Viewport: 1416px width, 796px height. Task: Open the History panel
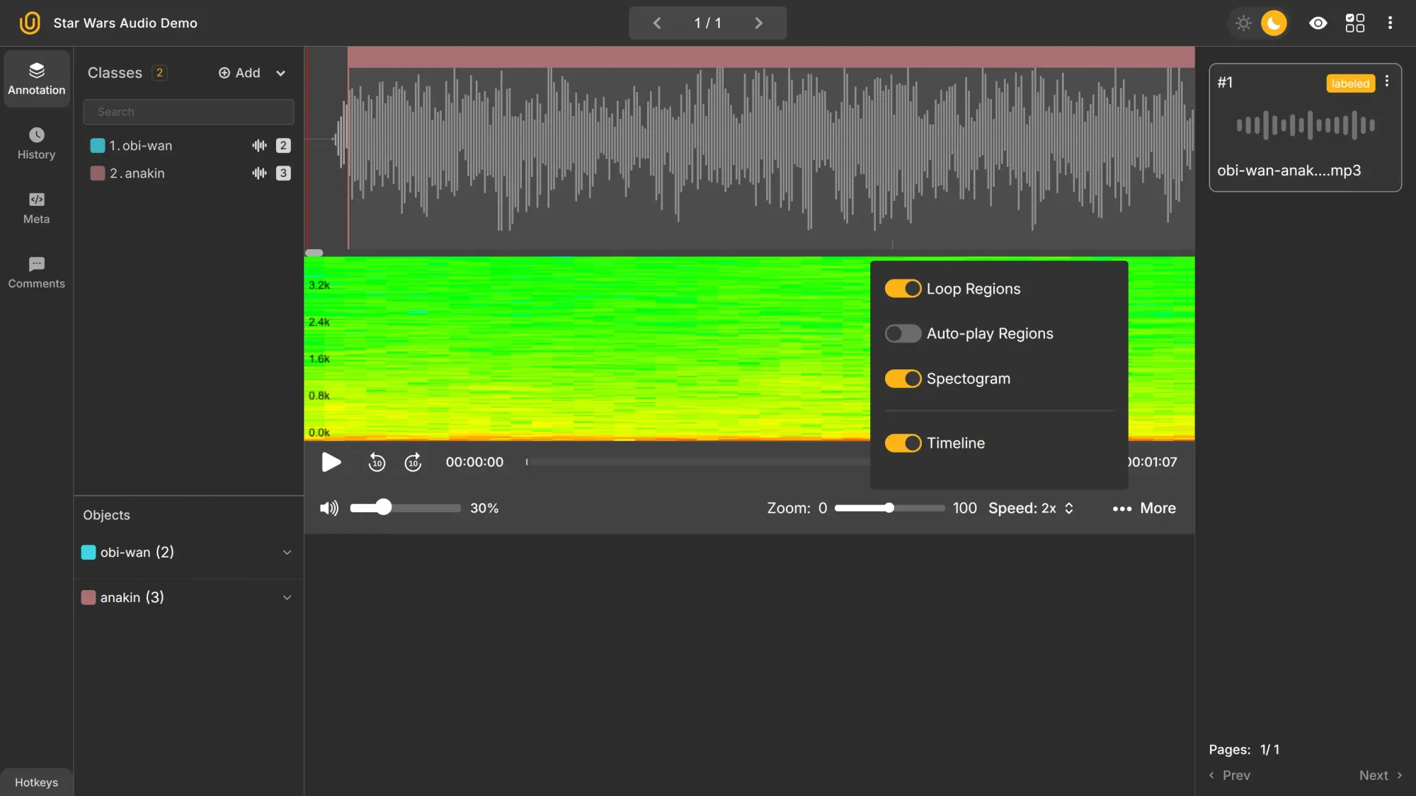pos(36,144)
